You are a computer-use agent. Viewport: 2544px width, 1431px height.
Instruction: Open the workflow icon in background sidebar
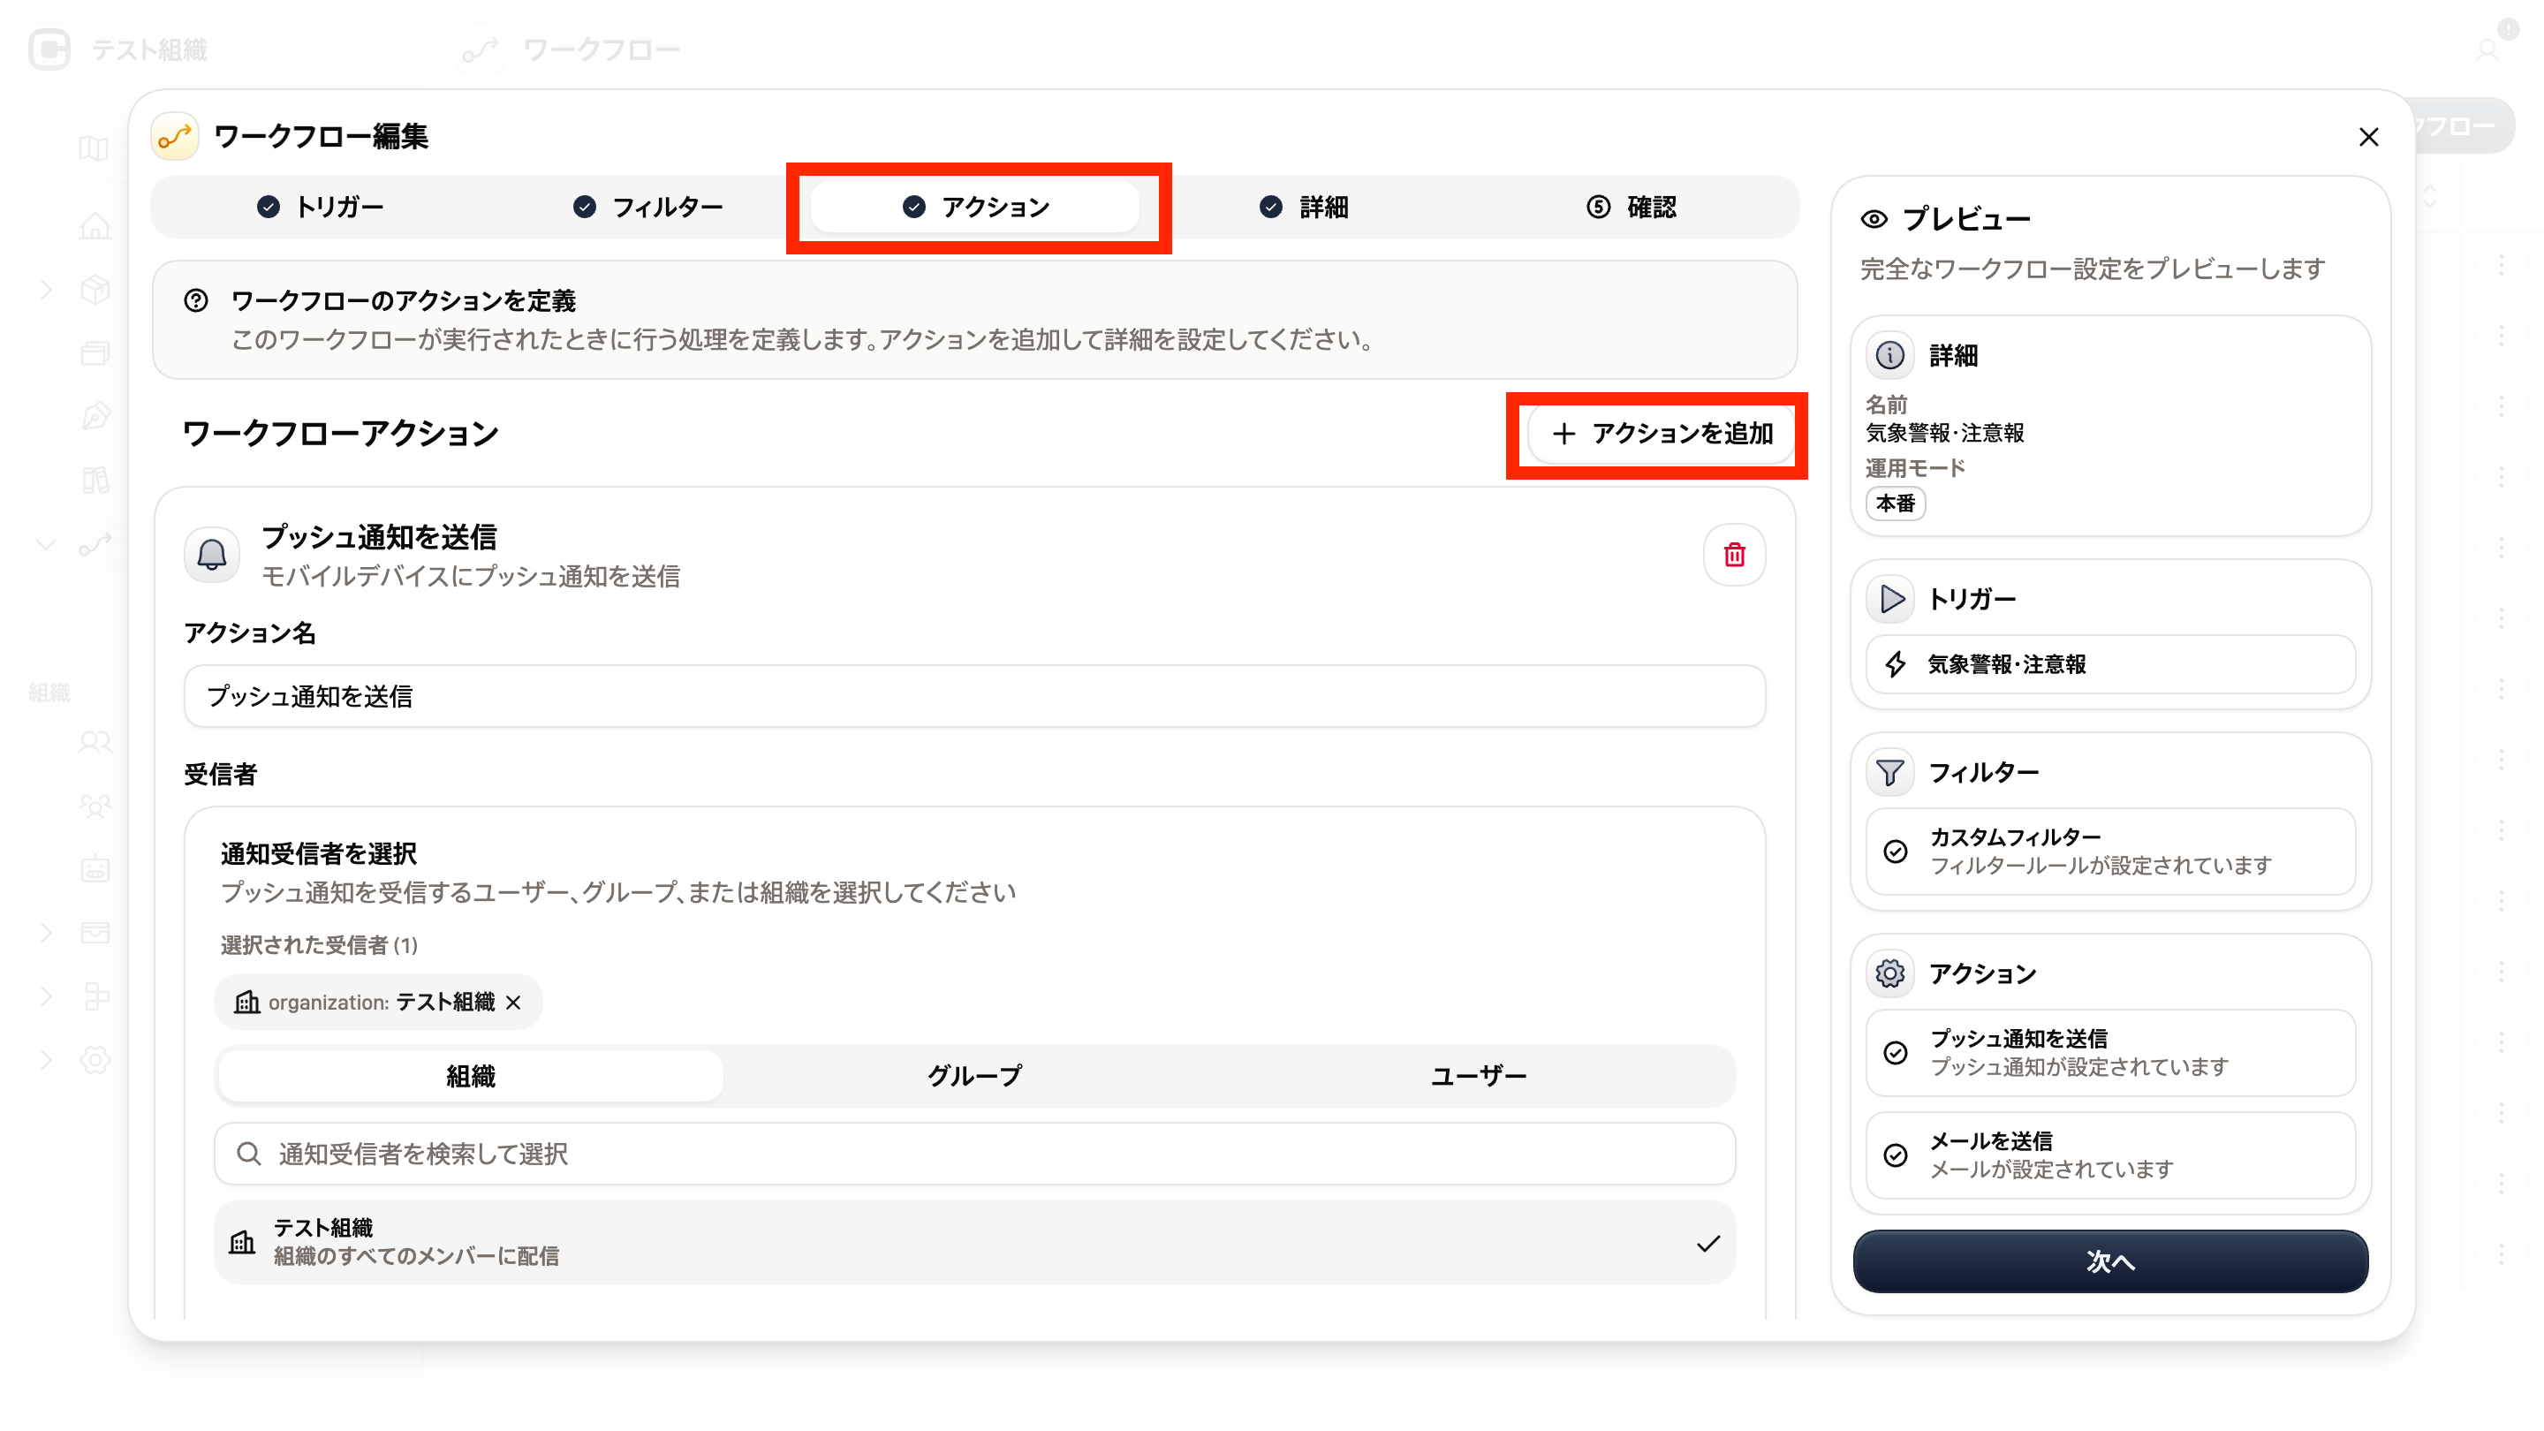coord(95,543)
